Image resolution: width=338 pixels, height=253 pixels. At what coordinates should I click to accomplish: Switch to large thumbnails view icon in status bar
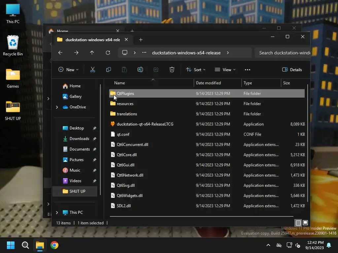click(305, 223)
